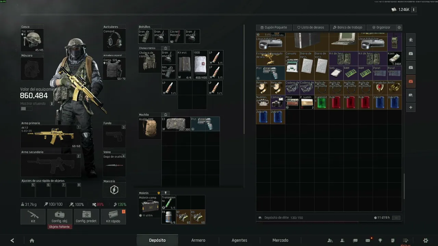This screenshot has width=438, height=246.
Task: Open the find-friends search icon
Action: [x=330, y=241]
